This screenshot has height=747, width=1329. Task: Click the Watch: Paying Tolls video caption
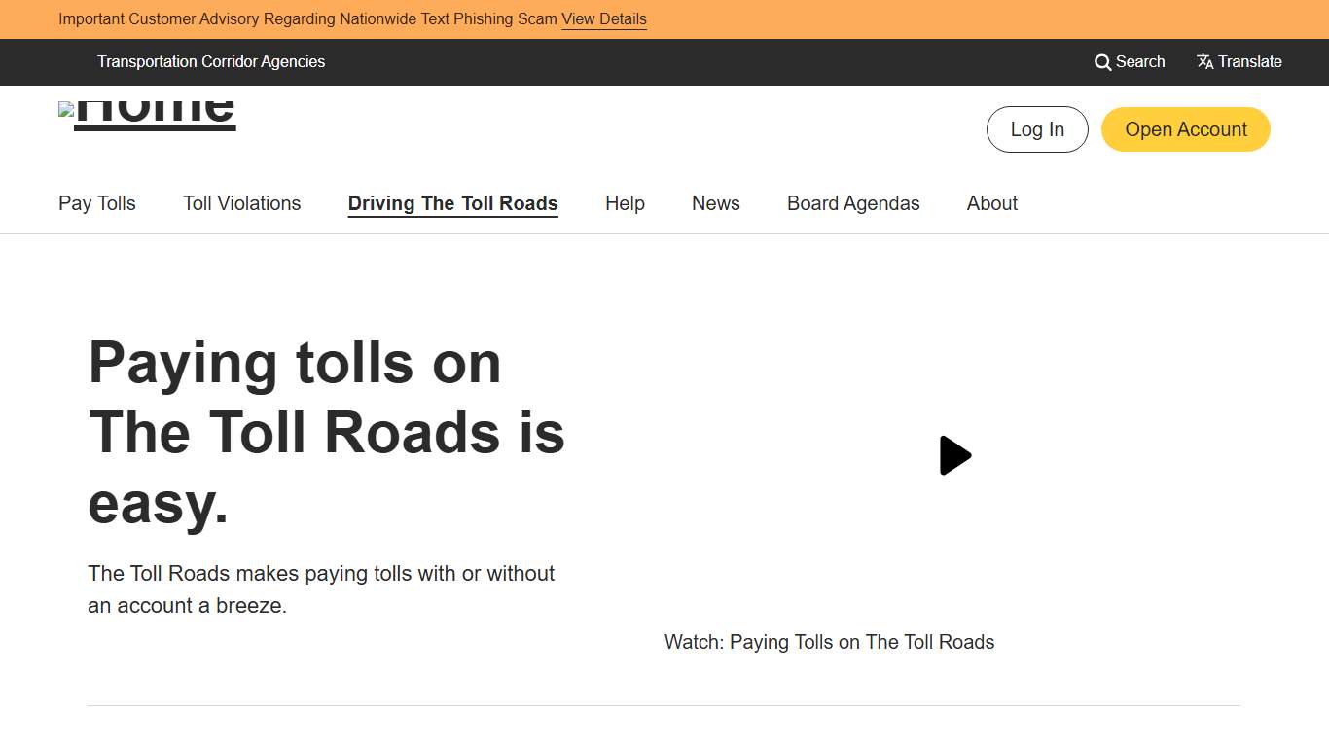(829, 642)
